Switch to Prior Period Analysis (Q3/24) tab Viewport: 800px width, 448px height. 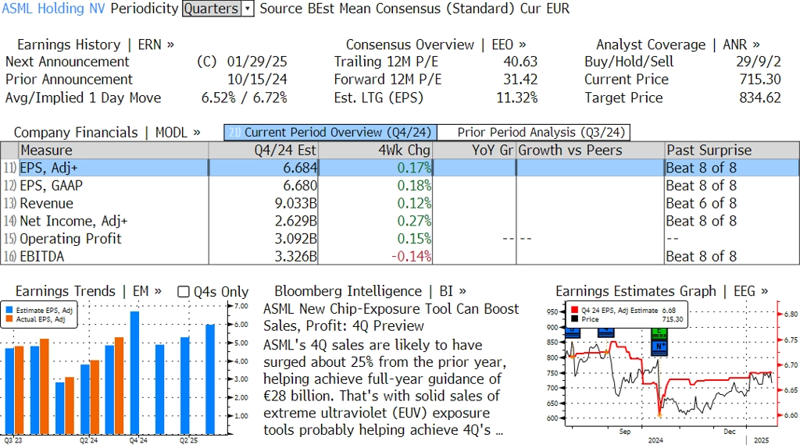pos(534,133)
